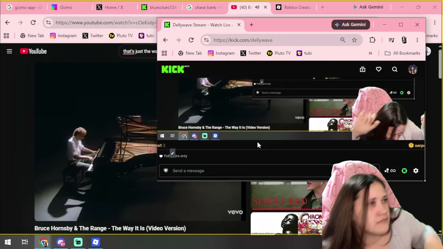Reload the Kick page
Viewport: 443px width, 249px height.
point(191,40)
